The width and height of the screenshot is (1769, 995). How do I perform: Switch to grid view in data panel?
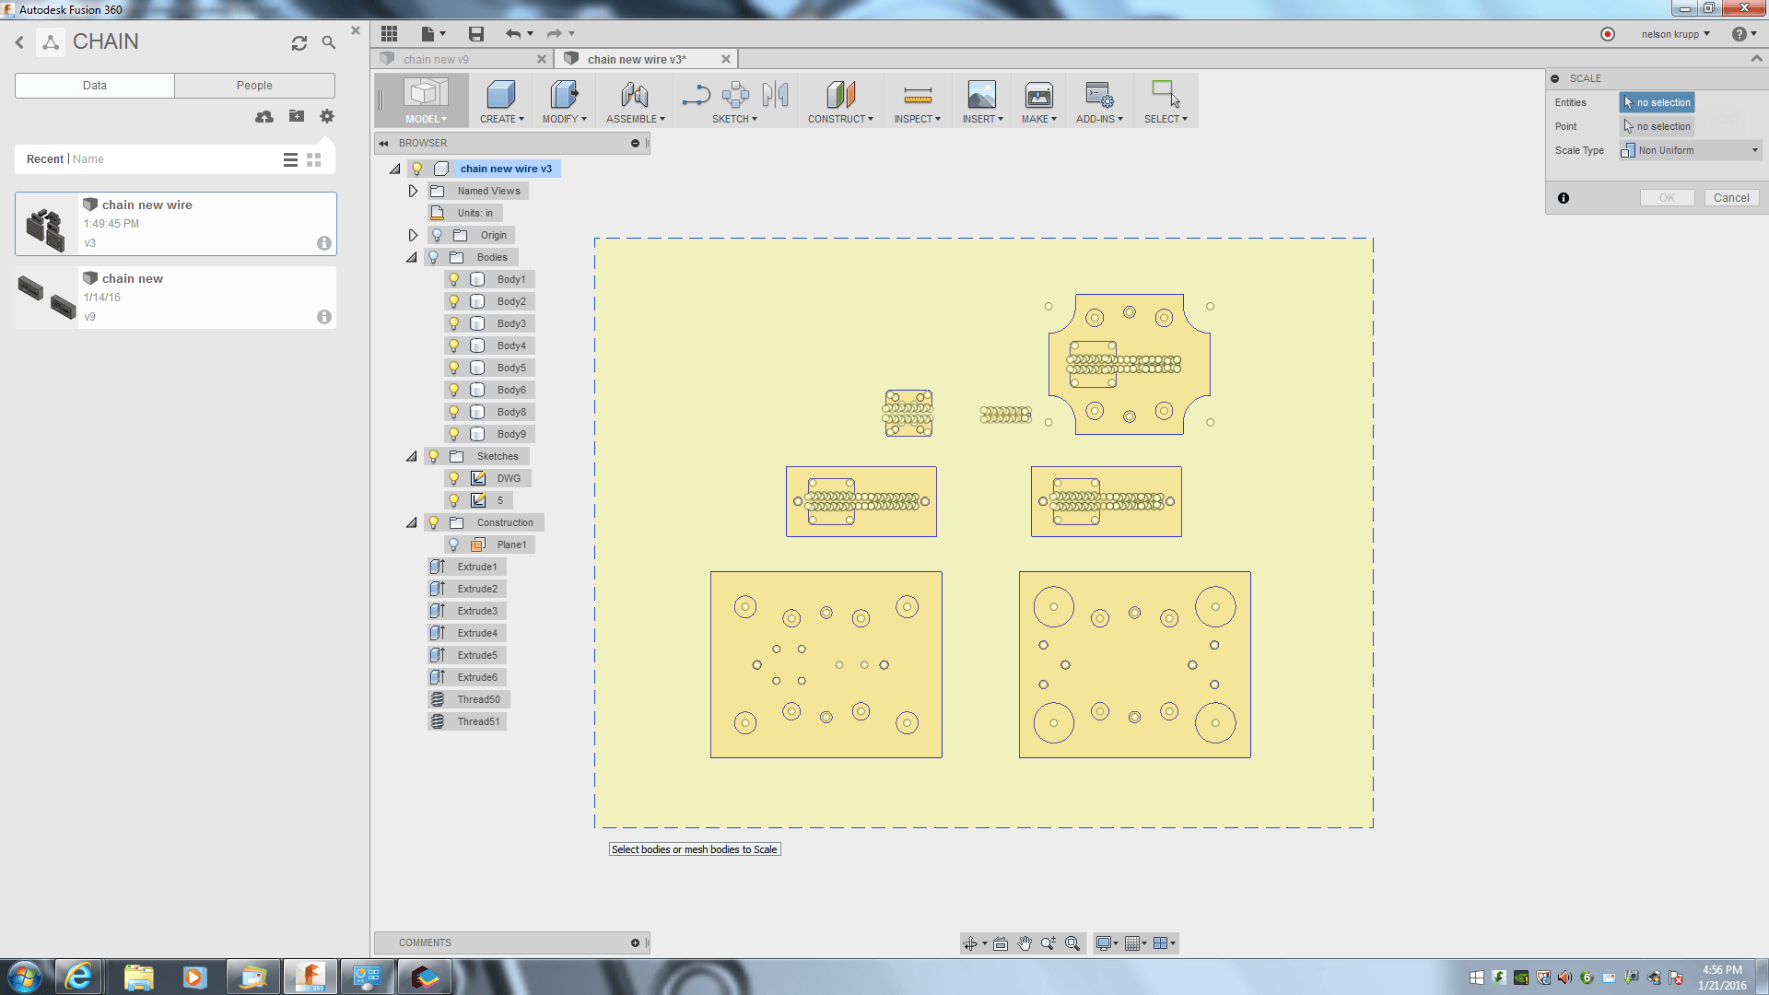coord(314,159)
